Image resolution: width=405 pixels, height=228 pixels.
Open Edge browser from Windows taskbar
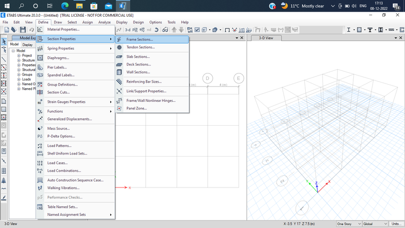(65, 6)
